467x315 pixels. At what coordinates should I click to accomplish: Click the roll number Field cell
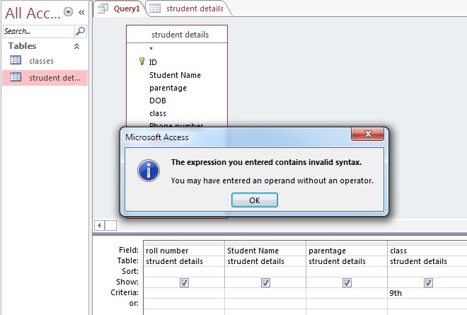(184, 251)
